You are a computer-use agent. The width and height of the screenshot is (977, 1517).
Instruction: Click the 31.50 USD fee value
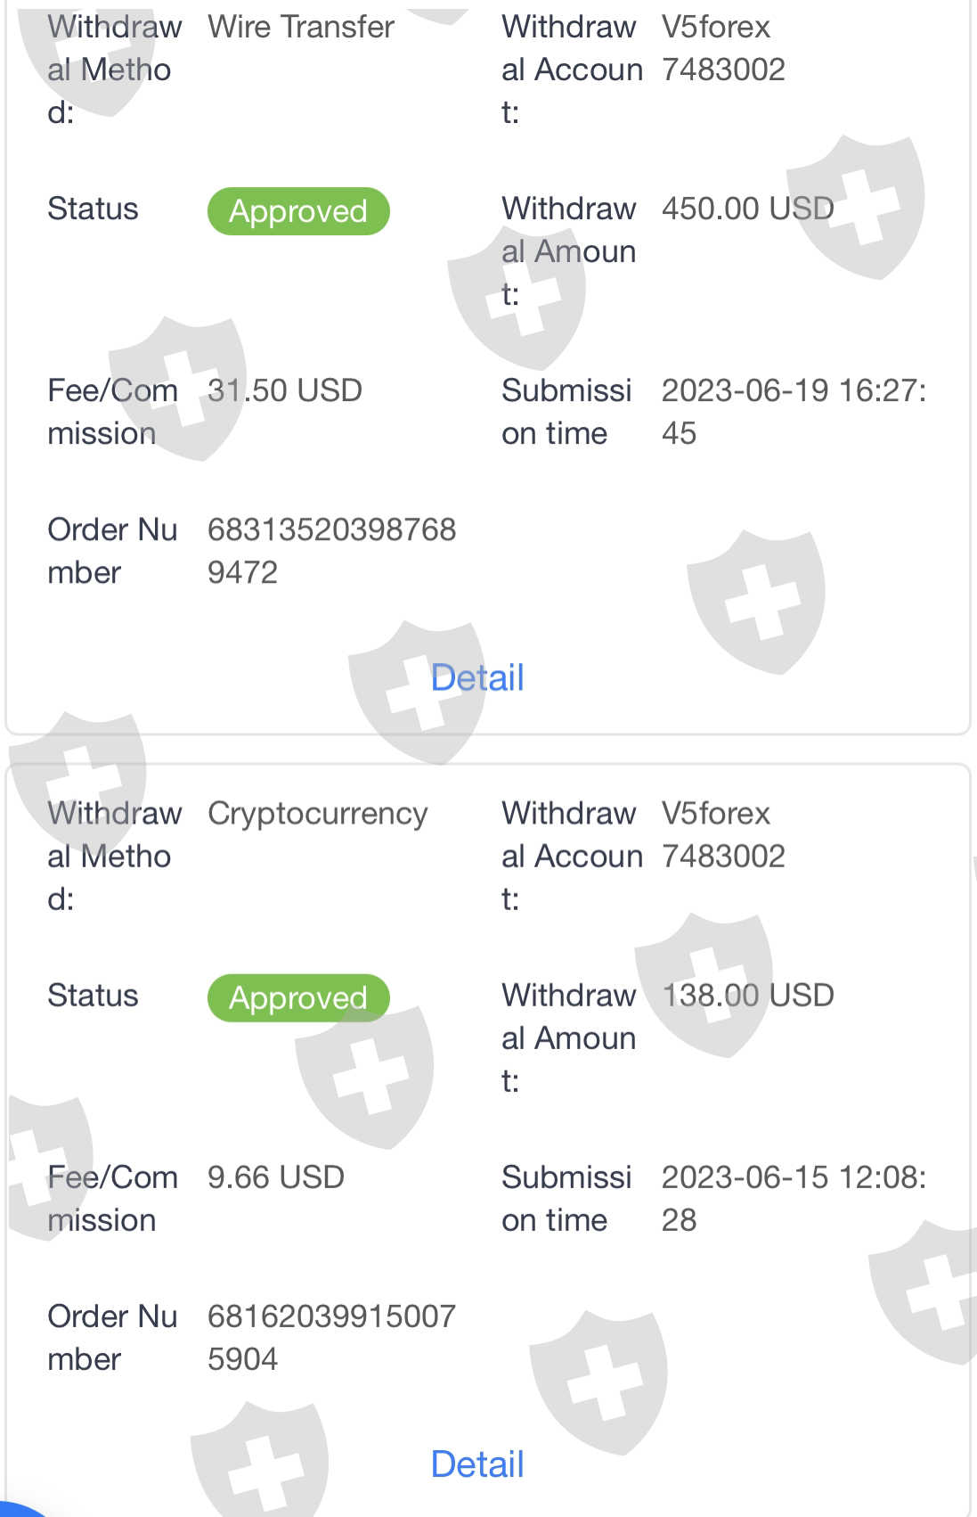pyautogui.click(x=284, y=390)
